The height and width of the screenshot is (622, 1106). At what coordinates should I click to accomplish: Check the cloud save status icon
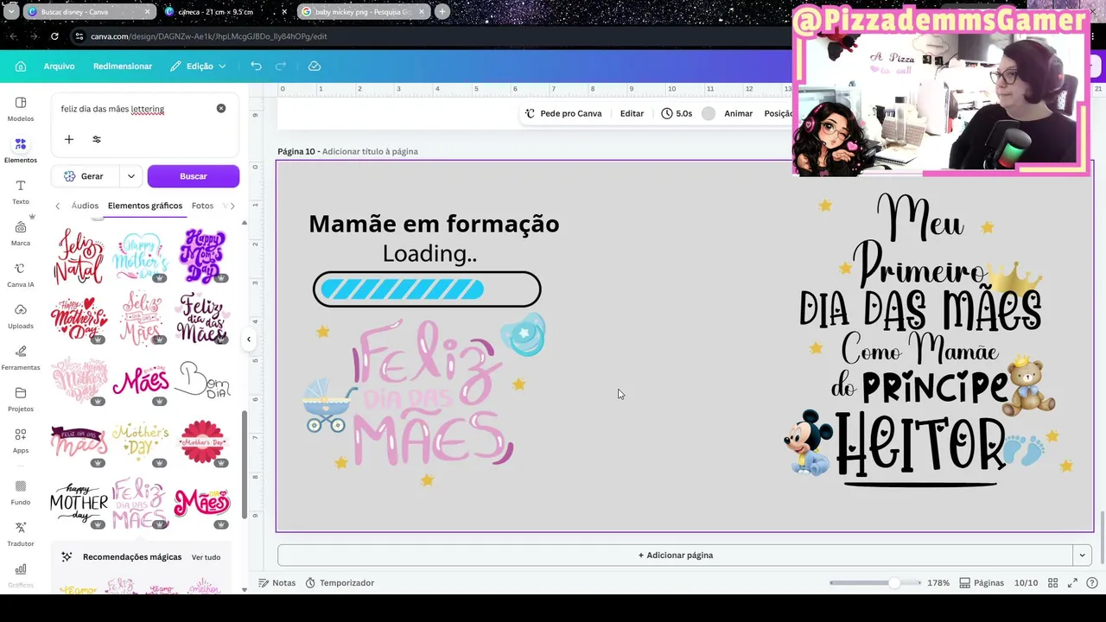315,67
